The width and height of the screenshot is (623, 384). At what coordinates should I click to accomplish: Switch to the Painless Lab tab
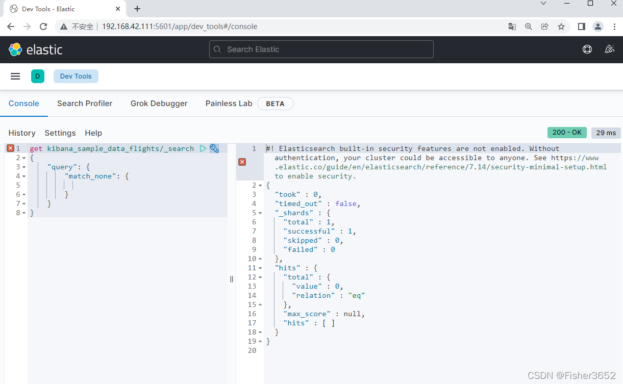(x=229, y=104)
